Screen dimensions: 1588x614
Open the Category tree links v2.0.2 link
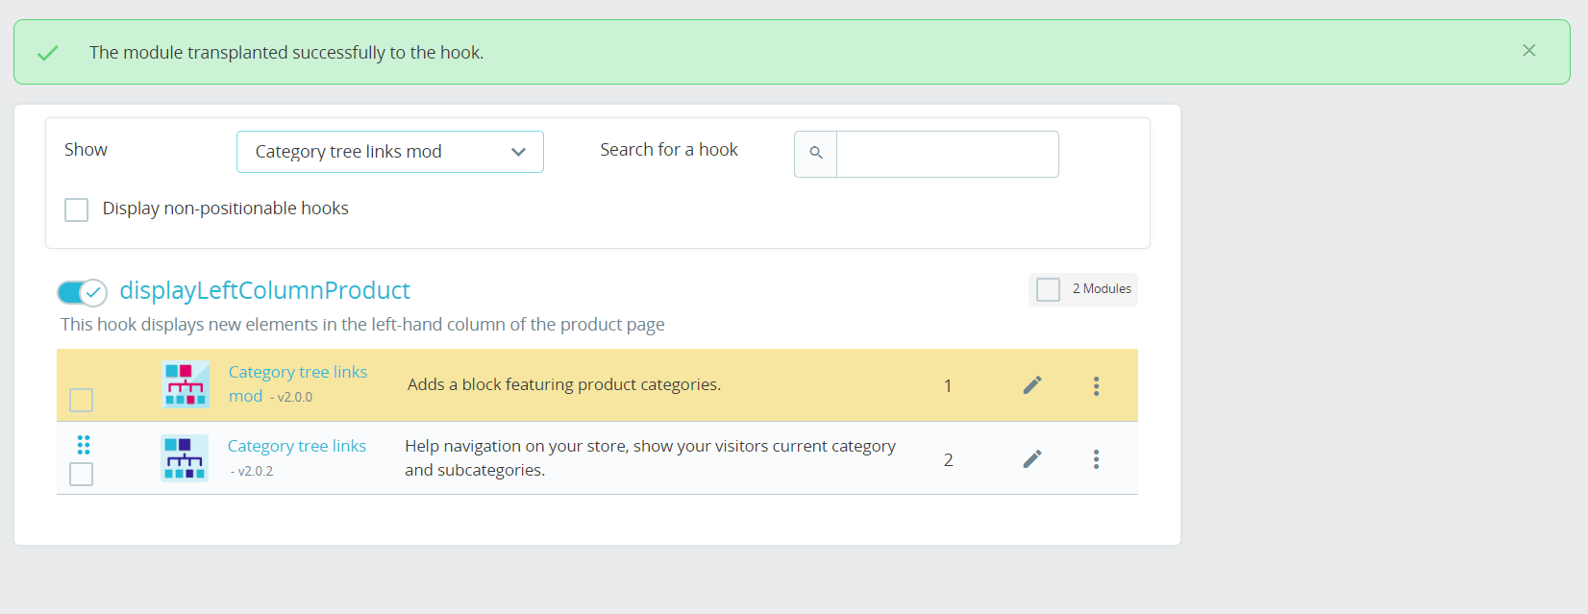tap(296, 446)
